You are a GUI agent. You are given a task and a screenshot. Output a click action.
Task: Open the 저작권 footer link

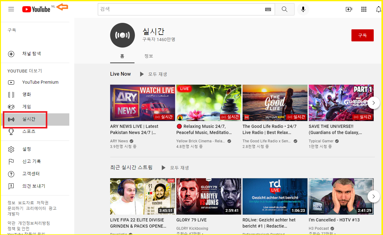43,203
